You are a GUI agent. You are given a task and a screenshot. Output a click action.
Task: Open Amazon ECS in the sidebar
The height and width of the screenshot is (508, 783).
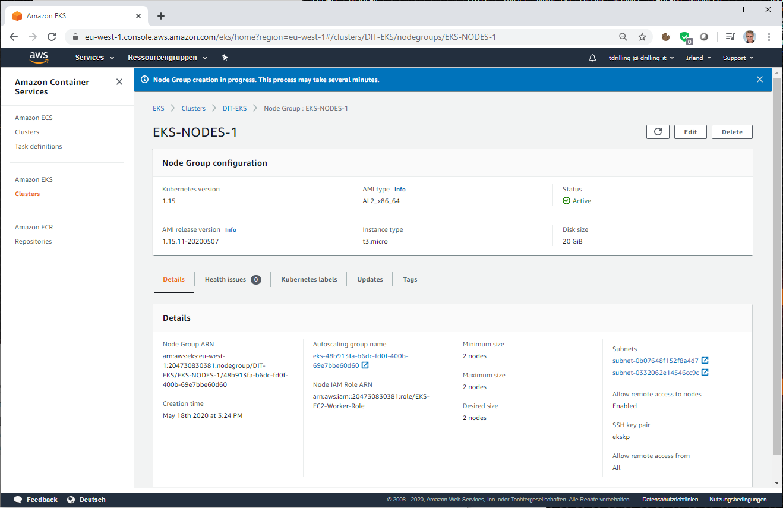click(34, 118)
